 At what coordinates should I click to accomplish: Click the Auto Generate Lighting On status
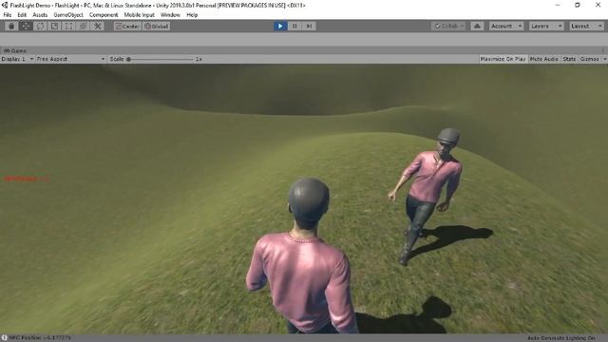pyautogui.click(x=561, y=338)
